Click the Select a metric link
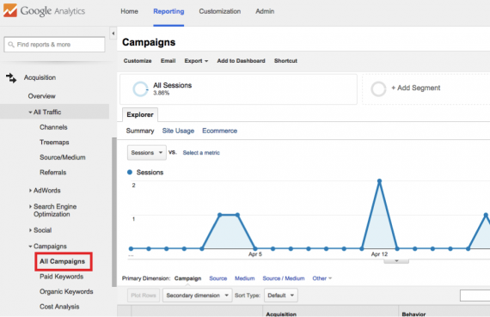The height and width of the screenshot is (317, 490). point(201,153)
